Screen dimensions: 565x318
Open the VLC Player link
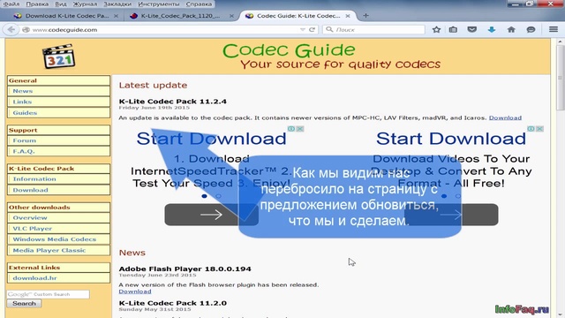click(x=33, y=229)
